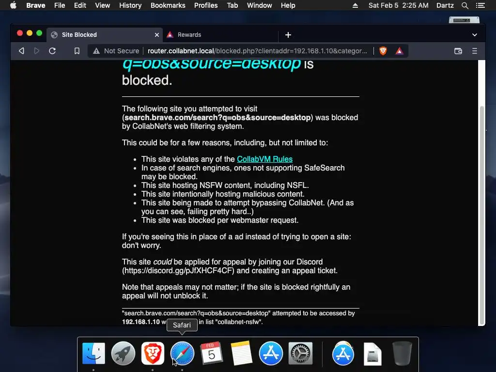Screen dimensions: 496x372
Task: Click the Brave back navigation arrow
Action: tap(21, 51)
